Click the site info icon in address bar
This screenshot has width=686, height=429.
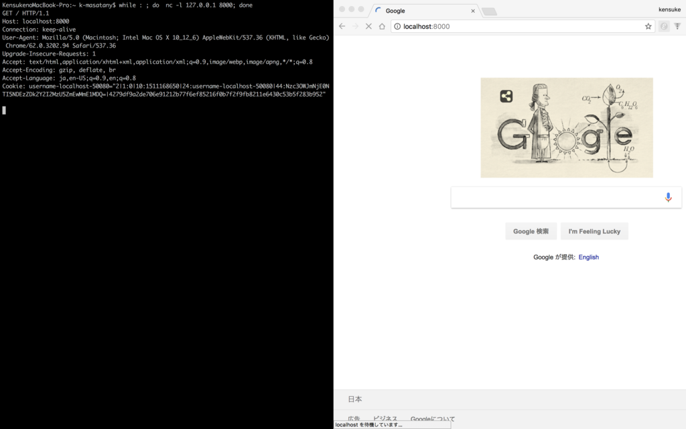click(x=397, y=26)
